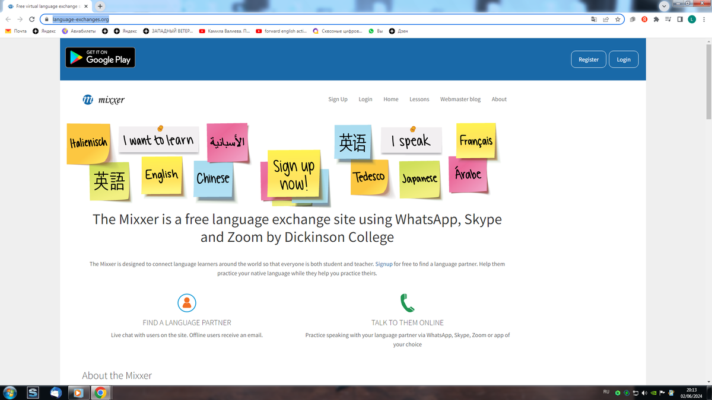
Task: Select the Login menu item in navigation
Action: point(365,100)
